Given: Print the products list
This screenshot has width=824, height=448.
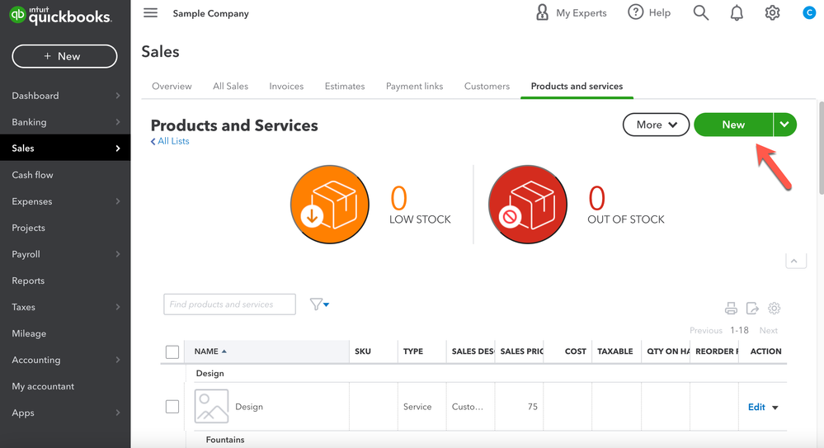Looking at the screenshot, I should point(731,309).
